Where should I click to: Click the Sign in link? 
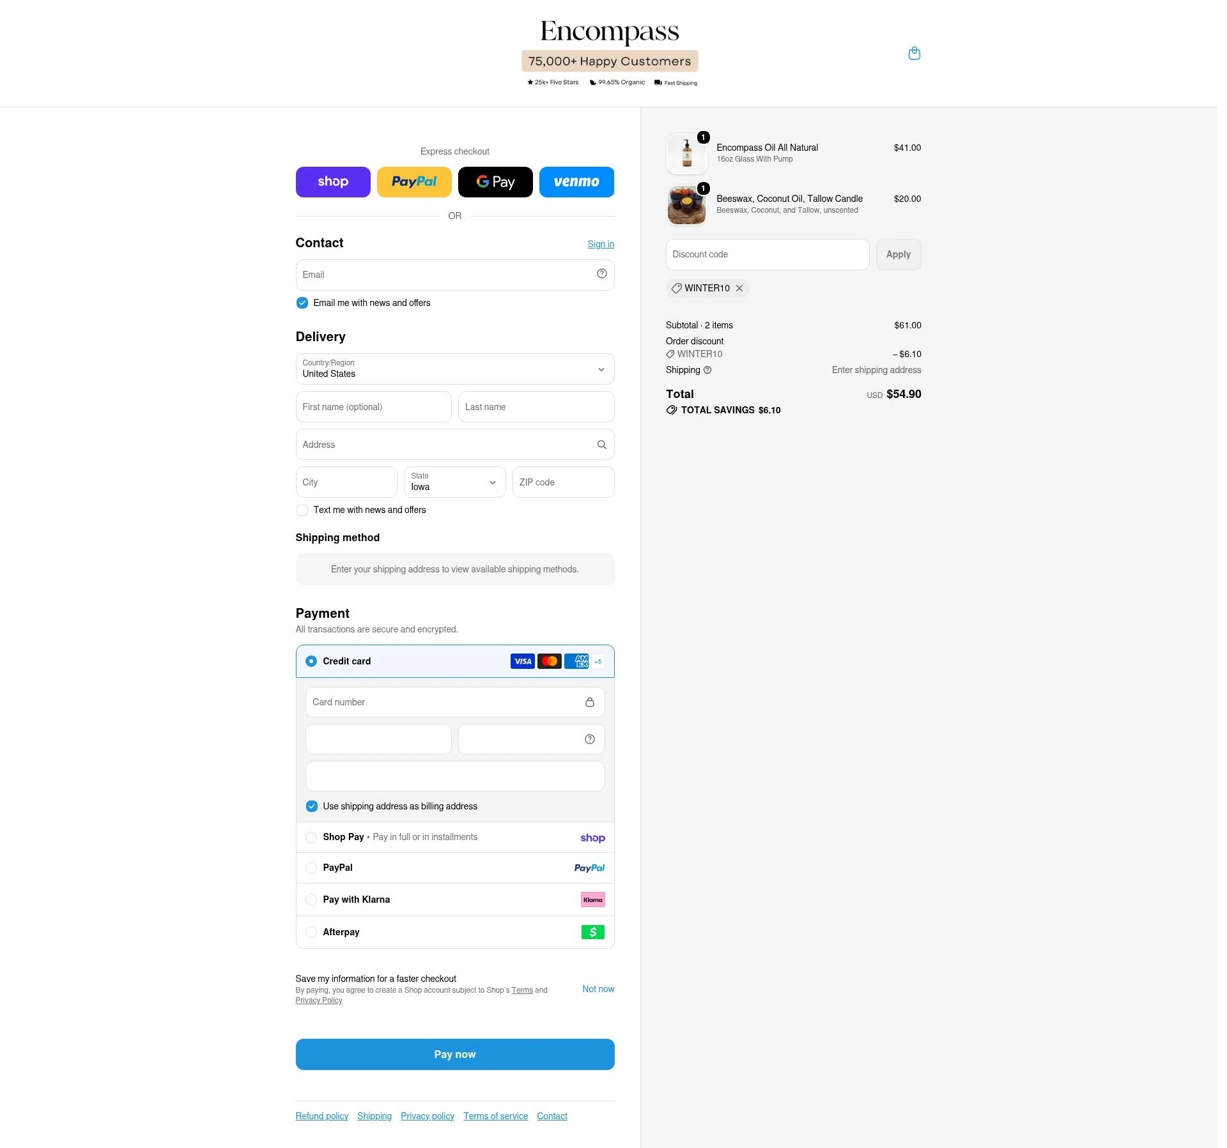click(601, 244)
